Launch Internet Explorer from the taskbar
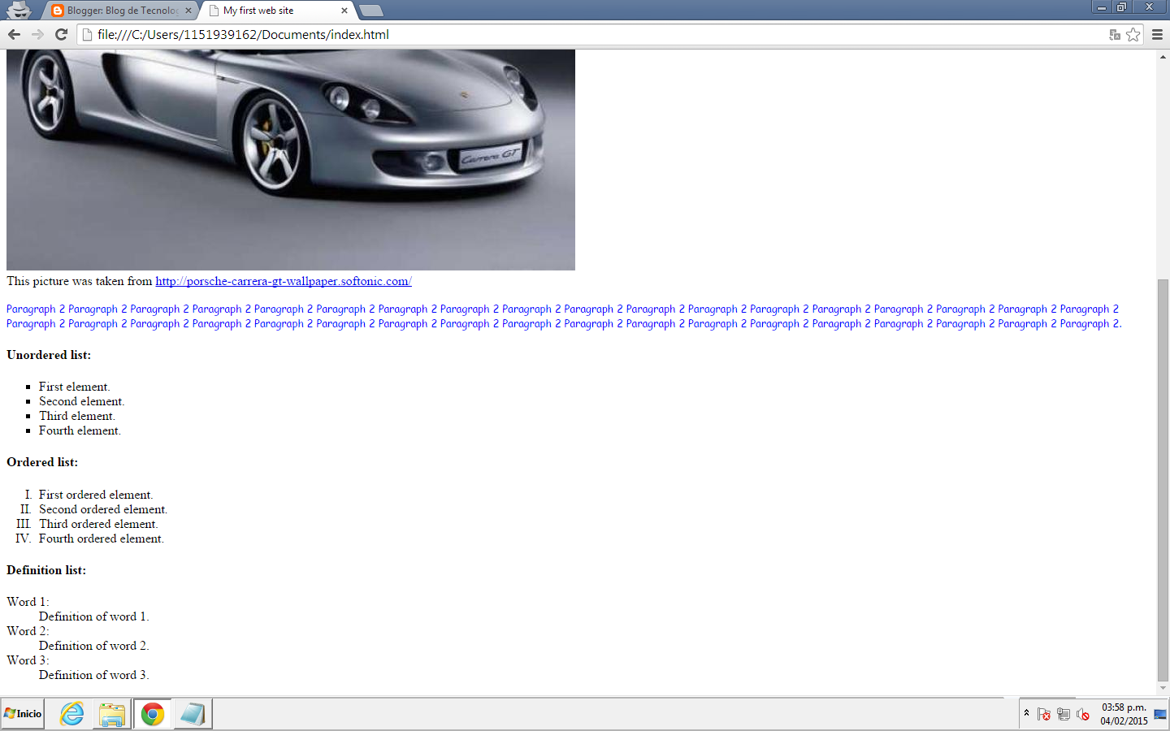 (x=72, y=714)
